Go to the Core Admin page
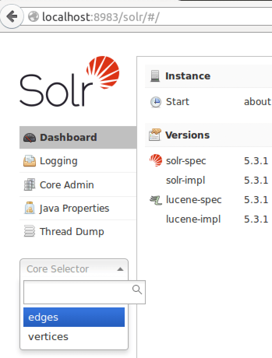 coord(67,185)
